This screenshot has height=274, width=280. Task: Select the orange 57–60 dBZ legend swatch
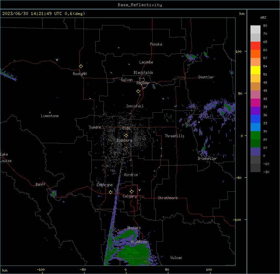255,54
